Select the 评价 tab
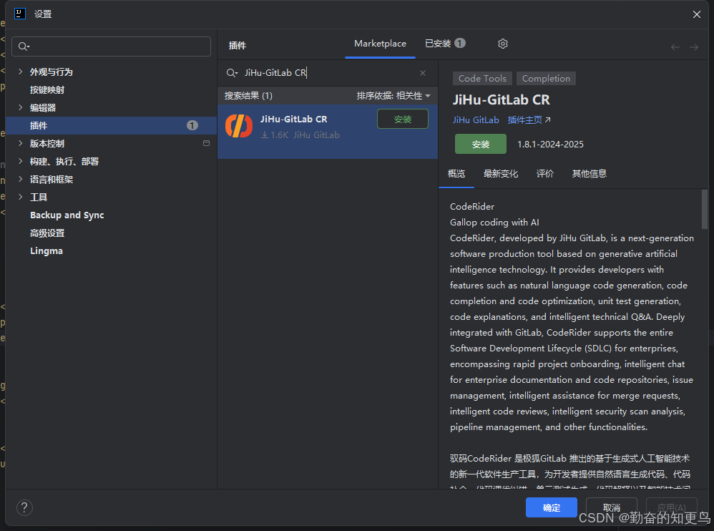This screenshot has height=531, width=714. point(544,173)
